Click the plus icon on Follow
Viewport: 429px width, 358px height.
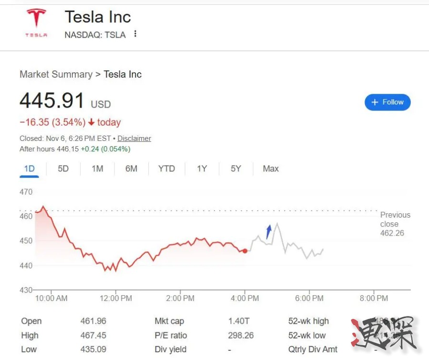click(375, 102)
